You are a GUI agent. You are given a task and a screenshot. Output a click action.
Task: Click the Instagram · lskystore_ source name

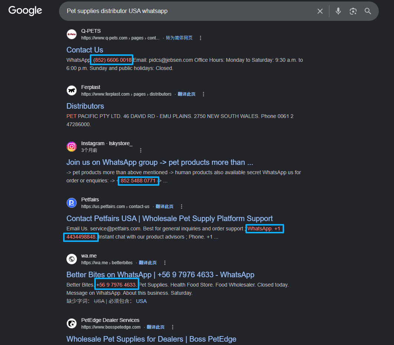107,143
